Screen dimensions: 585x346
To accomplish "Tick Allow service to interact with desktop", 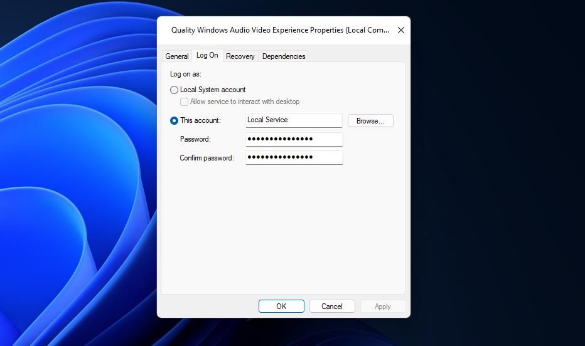I will point(184,102).
